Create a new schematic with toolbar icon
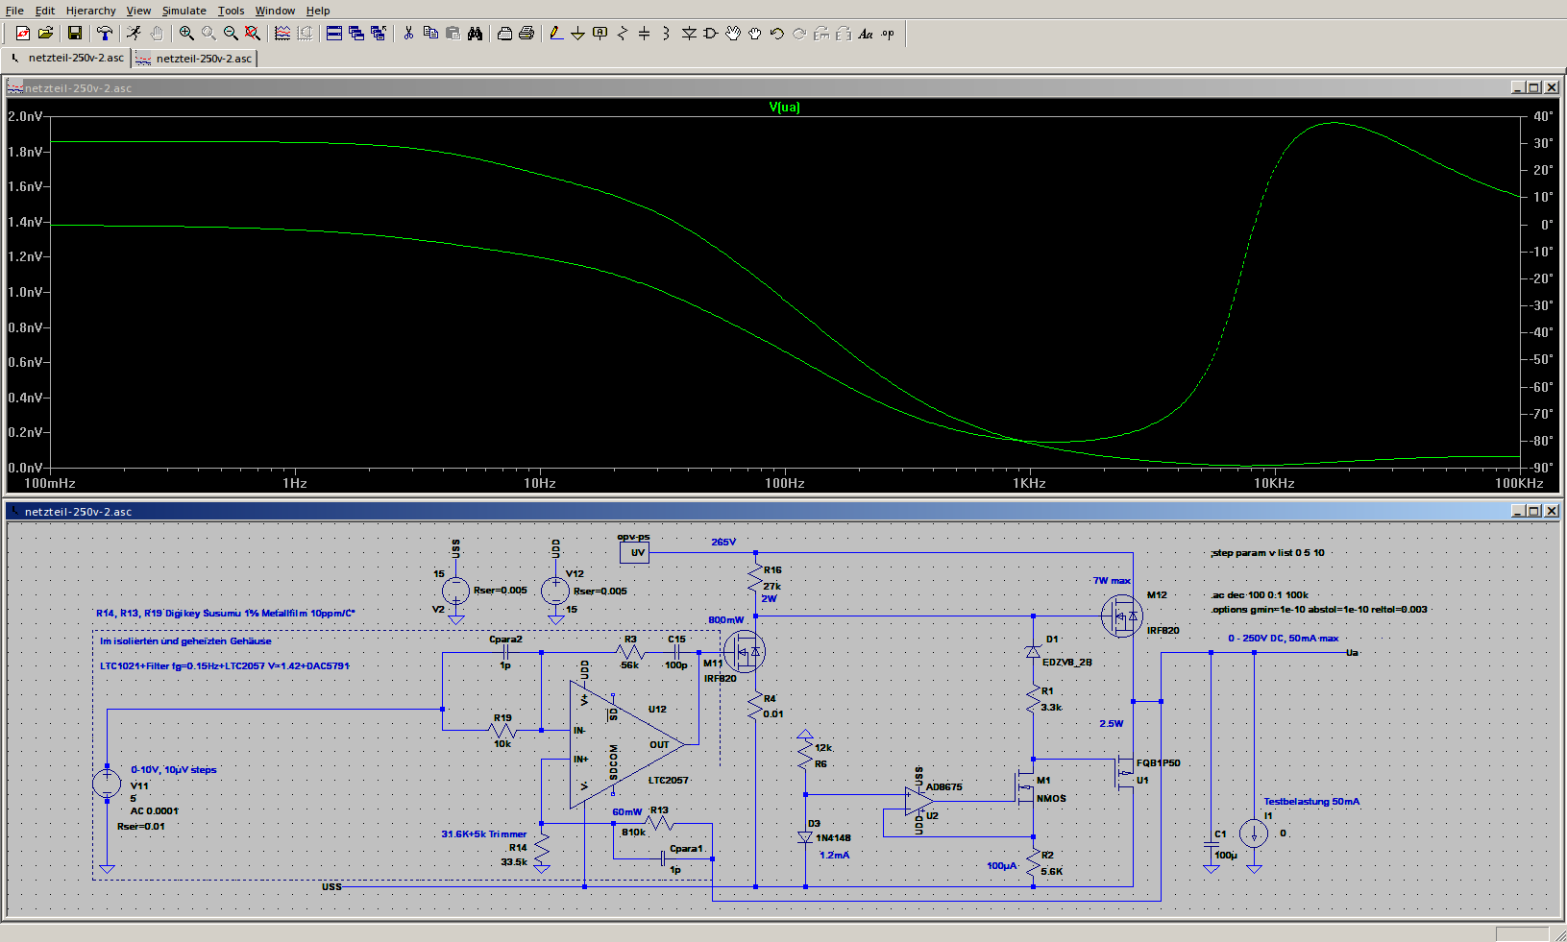Screen dimensions: 1567x942 (x=23, y=34)
